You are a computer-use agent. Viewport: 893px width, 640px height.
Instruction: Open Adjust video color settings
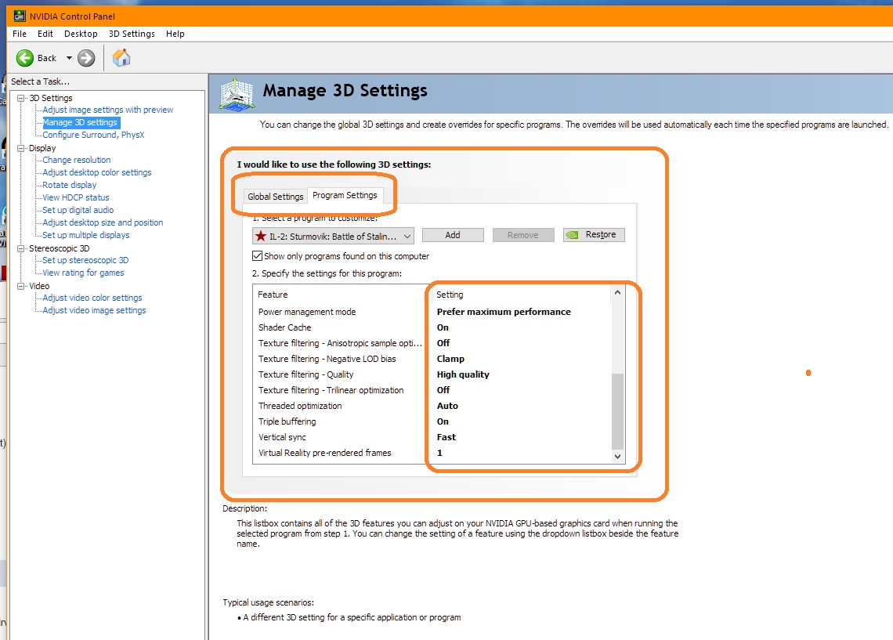pyautogui.click(x=92, y=298)
